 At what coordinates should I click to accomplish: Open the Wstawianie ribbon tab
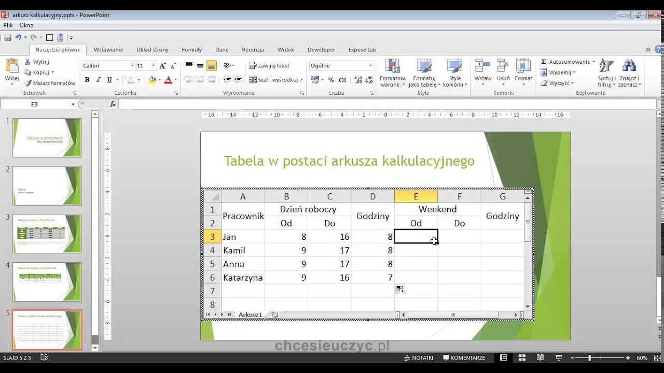[x=108, y=50]
